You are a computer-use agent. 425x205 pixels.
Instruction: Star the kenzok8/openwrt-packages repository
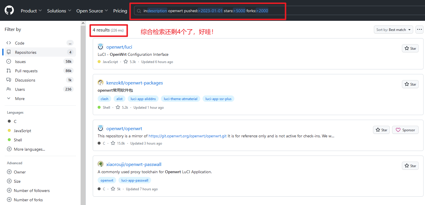tap(410, 84)
